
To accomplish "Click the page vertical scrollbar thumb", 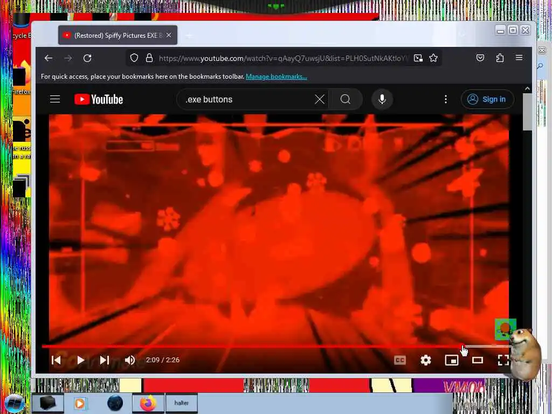I will click(x=527, y=112).
